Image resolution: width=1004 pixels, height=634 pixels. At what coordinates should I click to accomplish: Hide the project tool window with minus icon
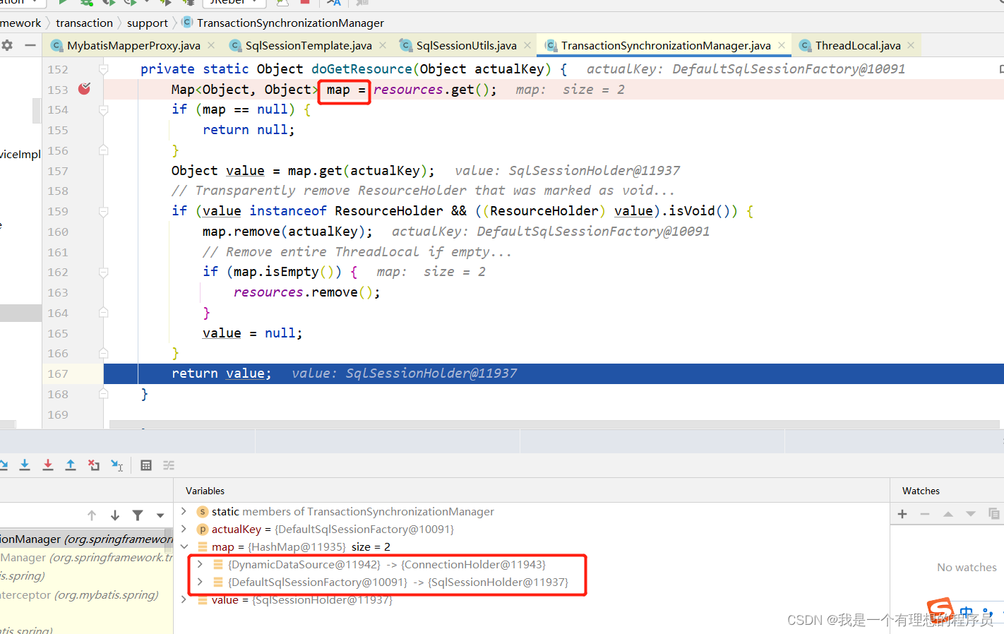point(30,45)
